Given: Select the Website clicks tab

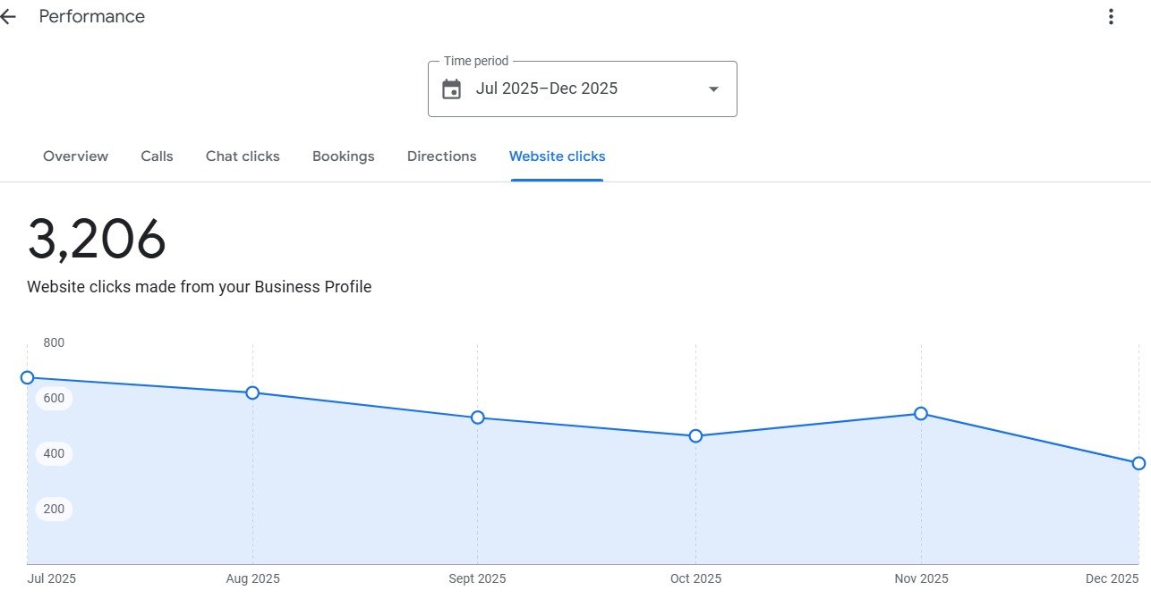Looking at the screenshot, I should click(557, 156).
